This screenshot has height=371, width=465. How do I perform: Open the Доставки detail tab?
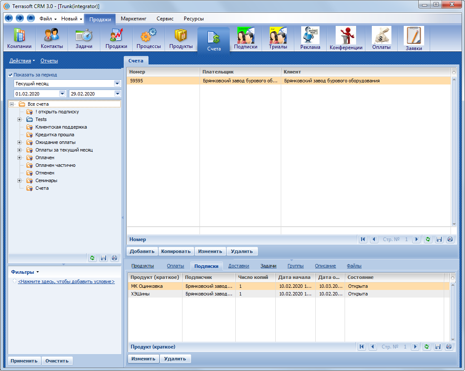[x=239, y=266]
